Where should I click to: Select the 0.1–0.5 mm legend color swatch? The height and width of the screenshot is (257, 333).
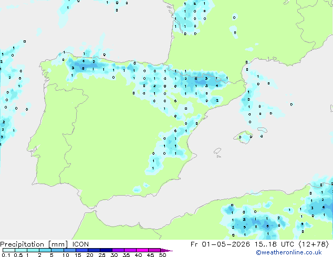point(9,250)
